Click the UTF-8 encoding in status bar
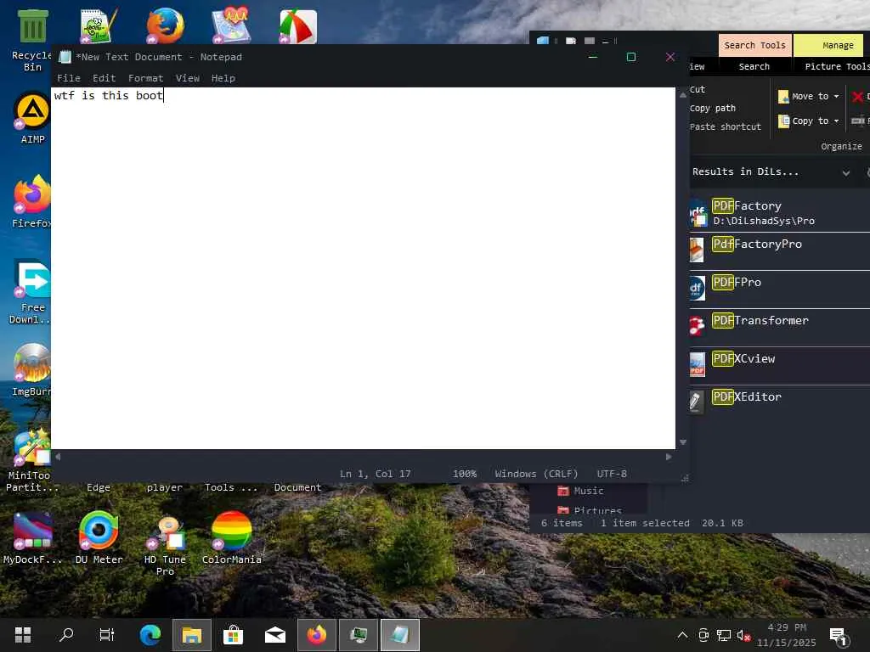The height and width of the screenshot is (652, 870). (612, 474)
